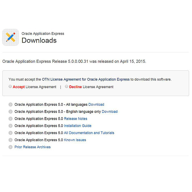Open the Release Notes link
192x192 pixels.
tap(76, 119)
